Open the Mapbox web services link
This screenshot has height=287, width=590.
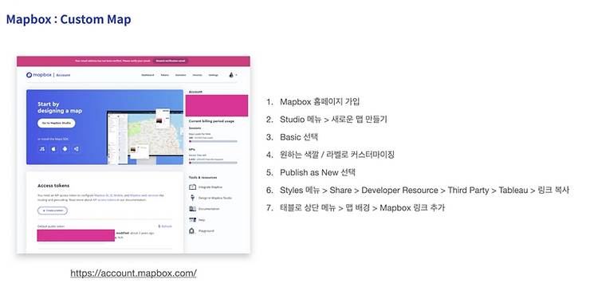tap(145, 195)
